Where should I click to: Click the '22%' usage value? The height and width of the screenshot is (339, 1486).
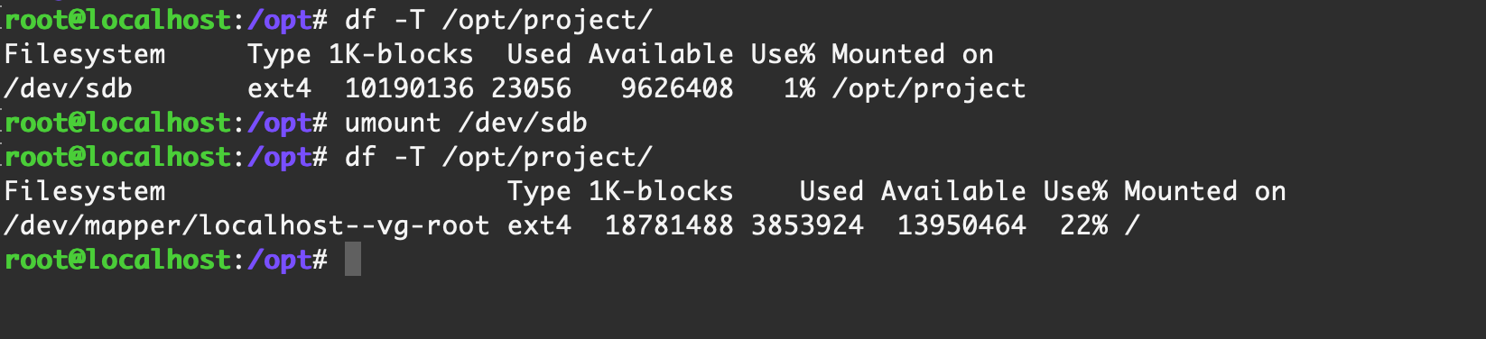pyautogui.click(x=1083, y=225)
